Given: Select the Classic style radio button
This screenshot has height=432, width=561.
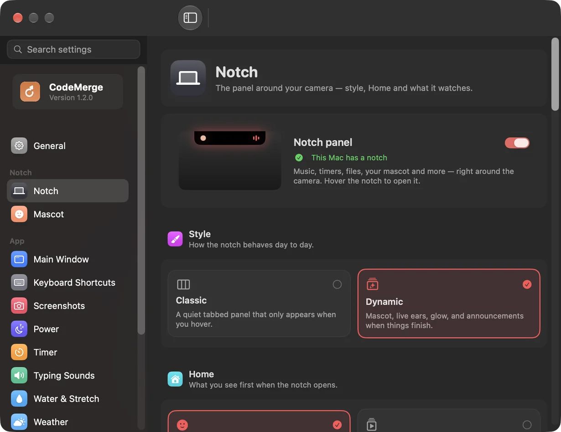Looking at the screenshot, I should [x=337, y=284].
